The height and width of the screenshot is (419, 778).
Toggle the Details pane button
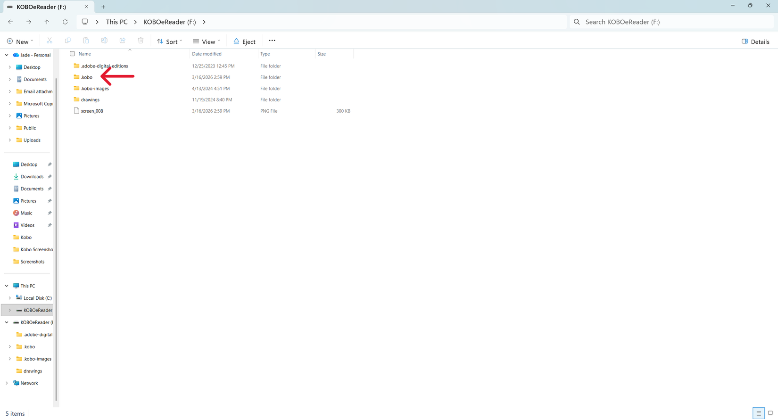coord(755,41)
